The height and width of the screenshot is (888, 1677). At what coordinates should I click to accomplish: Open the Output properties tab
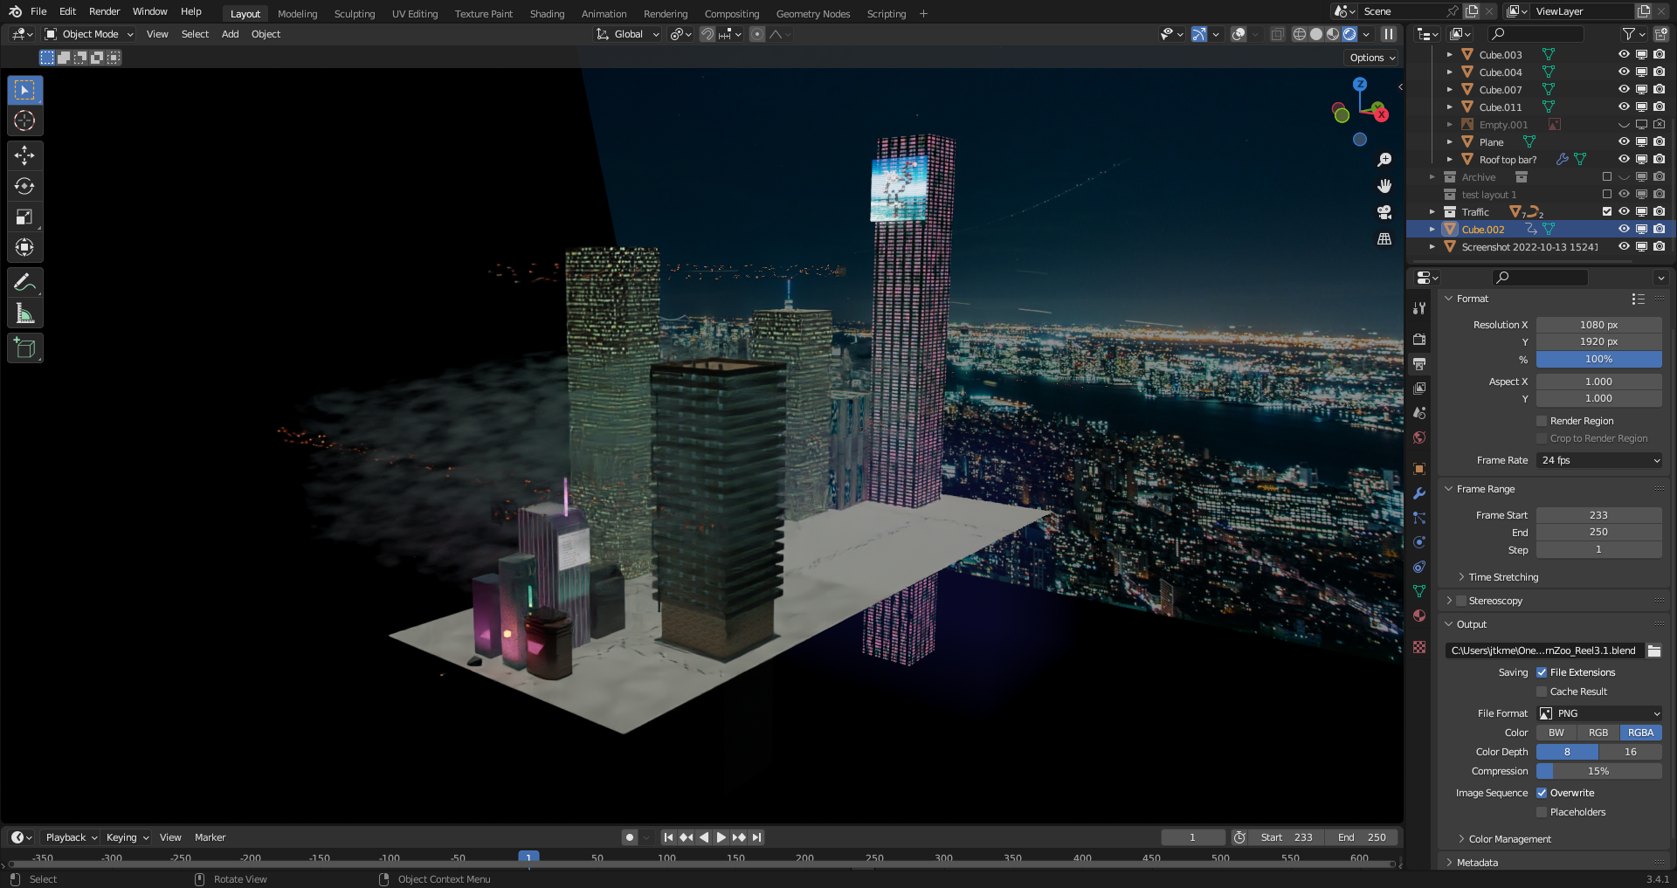click(x=1419, y=363)
